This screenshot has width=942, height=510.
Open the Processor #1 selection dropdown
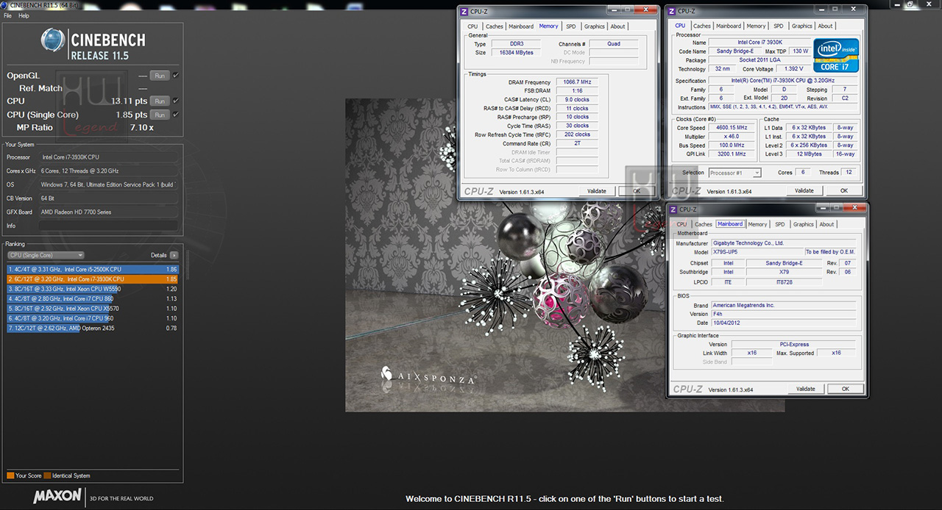(x=734, y=173)
